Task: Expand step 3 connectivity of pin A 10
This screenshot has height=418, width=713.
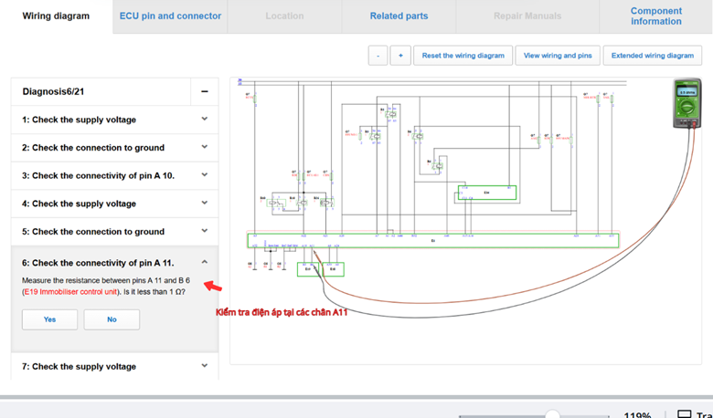Action: [204, 175]
